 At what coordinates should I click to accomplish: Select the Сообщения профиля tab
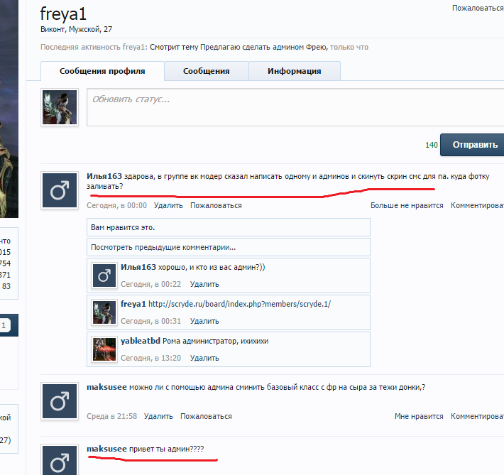[x=102, y=71]
